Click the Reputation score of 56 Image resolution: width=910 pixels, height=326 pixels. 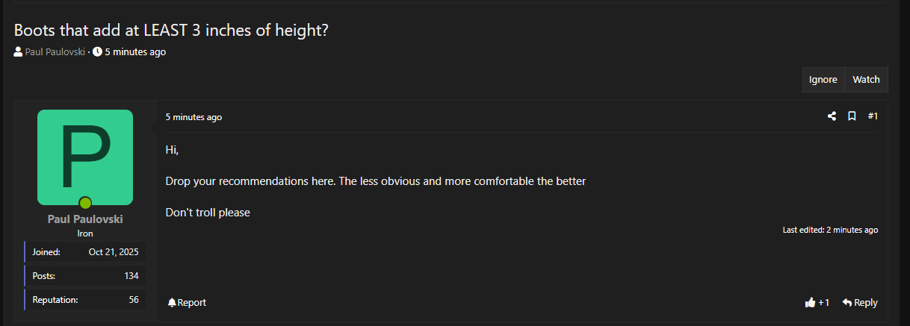pyautogui.click(x=133, y=300)
